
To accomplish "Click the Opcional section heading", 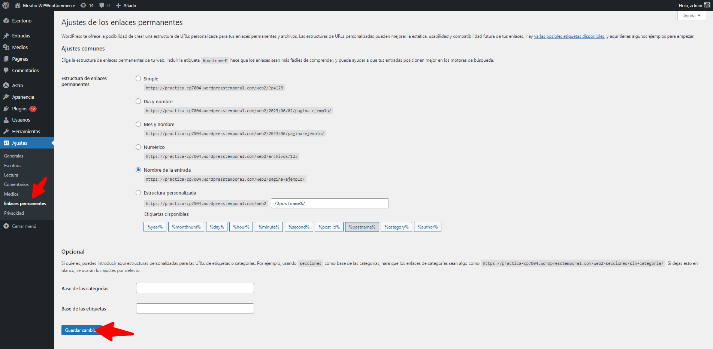I will coord(73,252).
